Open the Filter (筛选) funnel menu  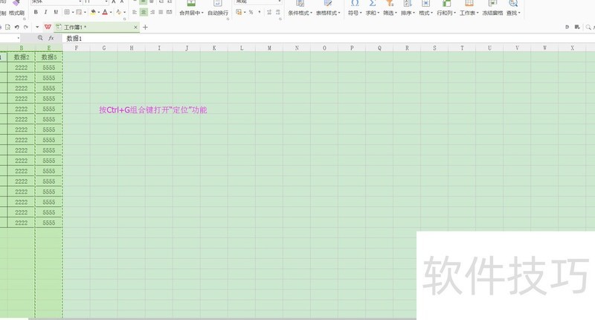coord(390,8)
